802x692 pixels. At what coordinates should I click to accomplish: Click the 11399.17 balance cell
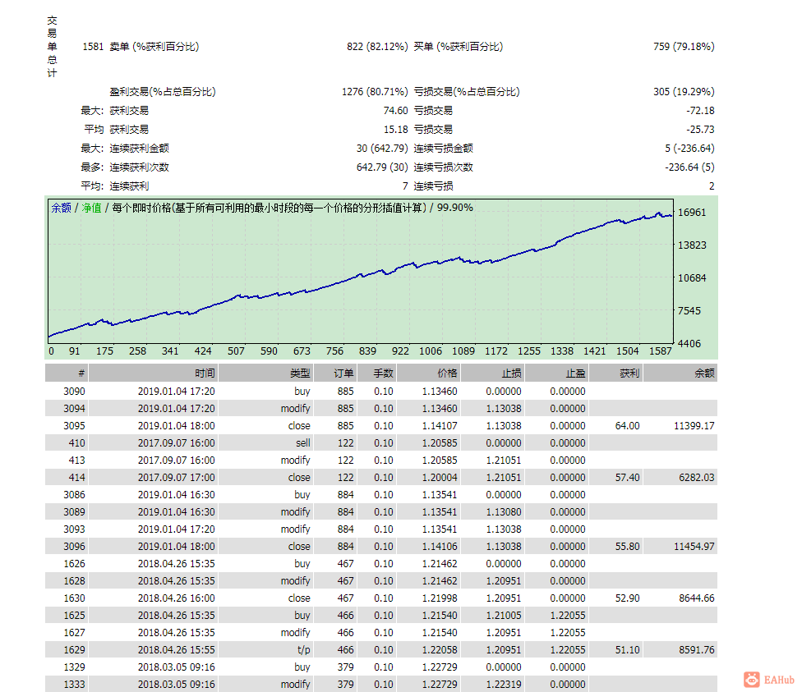[694, 426]
